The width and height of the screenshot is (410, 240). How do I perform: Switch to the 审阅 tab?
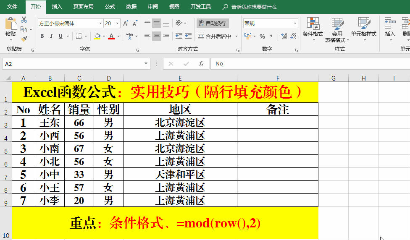pyautogui.click(x=153, y=7)
